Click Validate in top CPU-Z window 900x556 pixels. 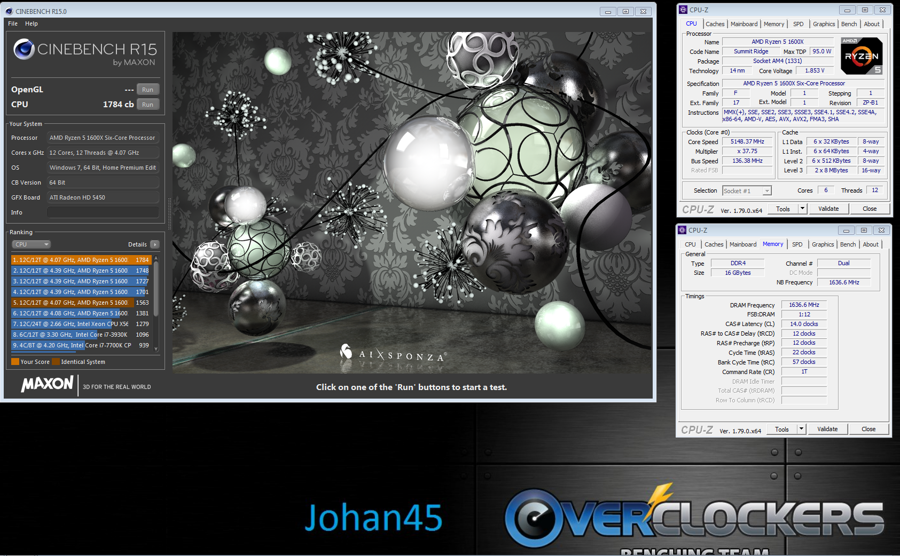[x=828, y=209]
